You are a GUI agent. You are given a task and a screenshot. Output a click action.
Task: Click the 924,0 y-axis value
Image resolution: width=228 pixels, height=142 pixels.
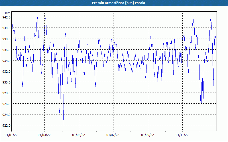coord(6,114)
